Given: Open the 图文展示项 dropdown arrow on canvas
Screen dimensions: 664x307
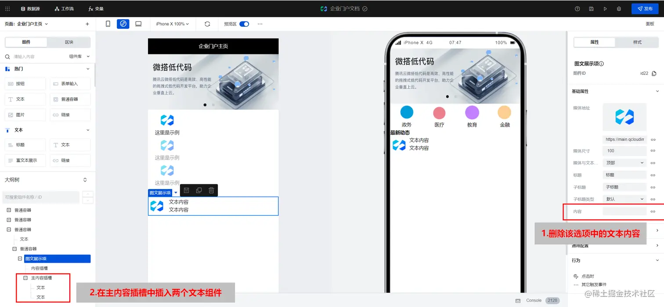Looking at the screenshot, I should pos(176,193).
